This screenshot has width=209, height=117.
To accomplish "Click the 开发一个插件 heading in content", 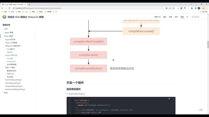I will [x=75, y=83].
